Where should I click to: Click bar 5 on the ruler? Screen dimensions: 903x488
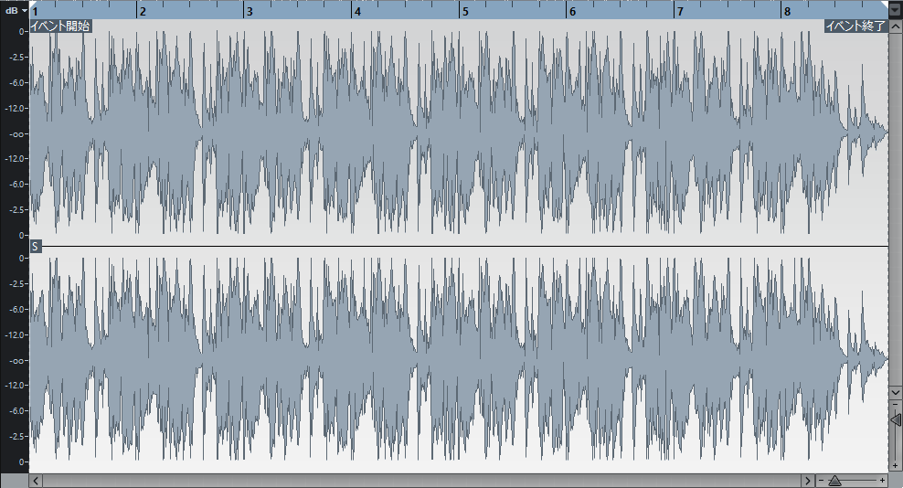pyautogui.click(x=465, y=12)
